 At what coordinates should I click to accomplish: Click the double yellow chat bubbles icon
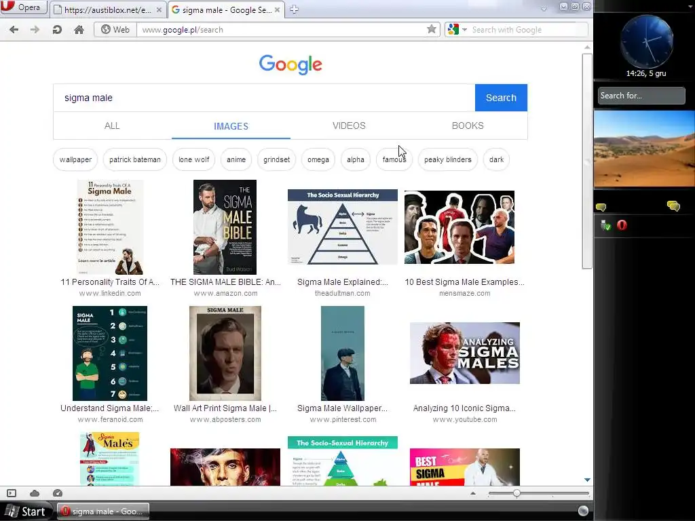673,206
